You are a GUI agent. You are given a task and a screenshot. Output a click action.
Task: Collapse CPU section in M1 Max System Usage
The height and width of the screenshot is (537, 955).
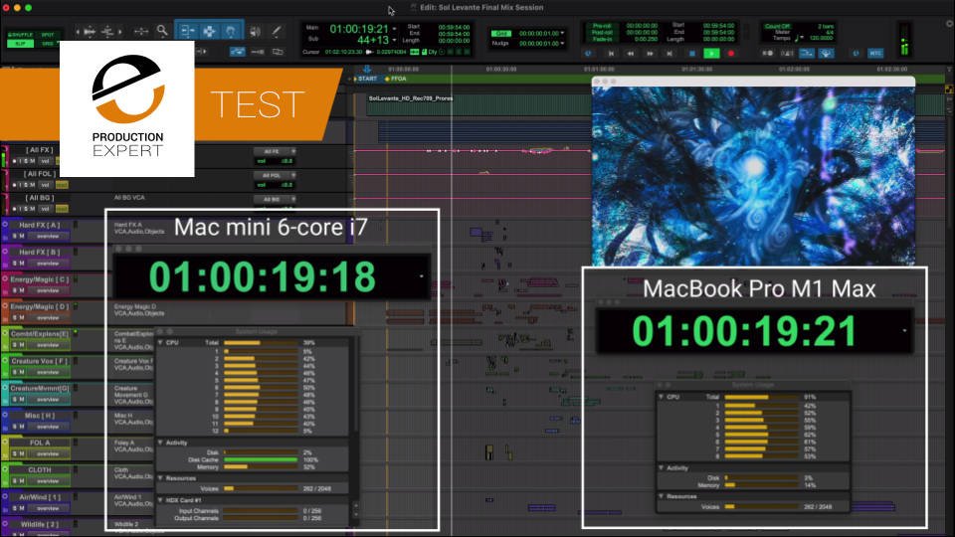pyautogui.click(x=662, y=397)
